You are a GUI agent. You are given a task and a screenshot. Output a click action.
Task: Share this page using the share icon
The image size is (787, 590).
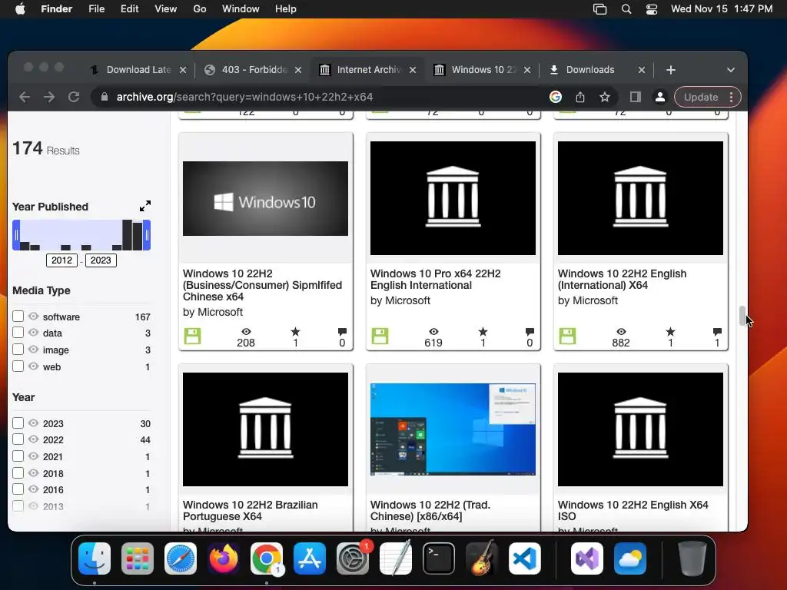coord(580,97)
